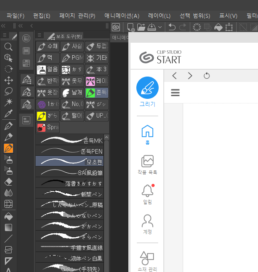Go forward in Clip Studio Start browser
Viewport: 258px width, 272px height.
coord(190,76)
